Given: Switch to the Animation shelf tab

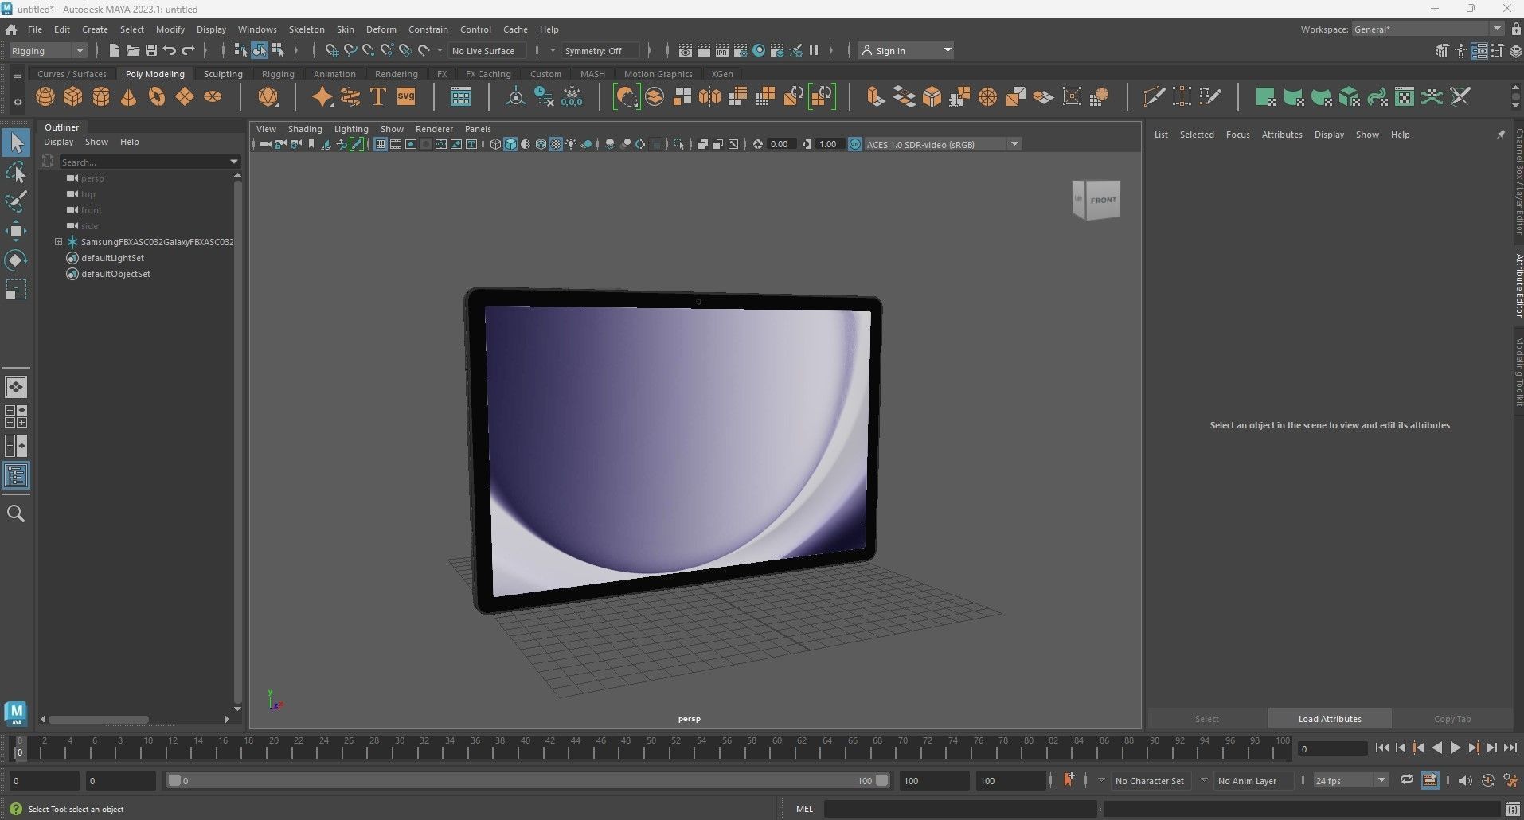Looking at the screenshot, I should point(334,74).
